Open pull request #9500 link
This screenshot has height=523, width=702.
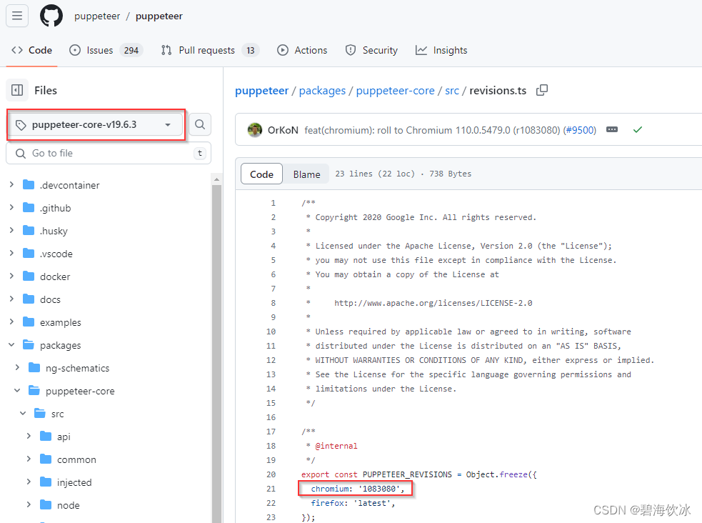579,130
